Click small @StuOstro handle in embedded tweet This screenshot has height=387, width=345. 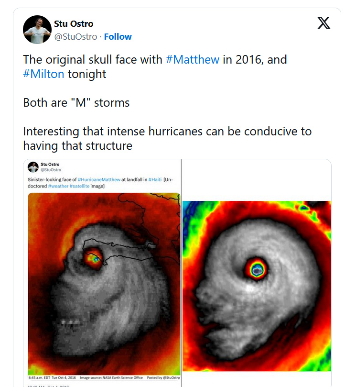51,170
